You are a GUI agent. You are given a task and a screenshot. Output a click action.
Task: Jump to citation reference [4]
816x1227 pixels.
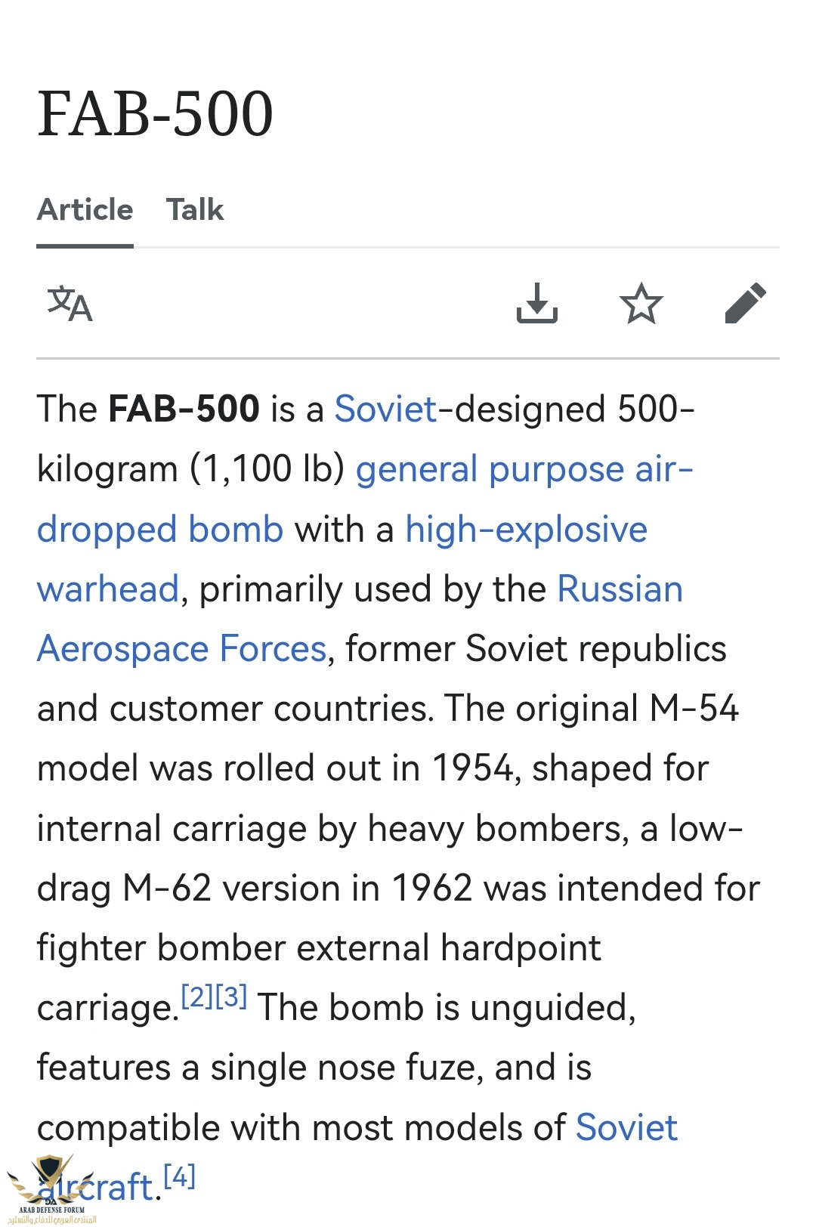click(x=180, y=1176)
